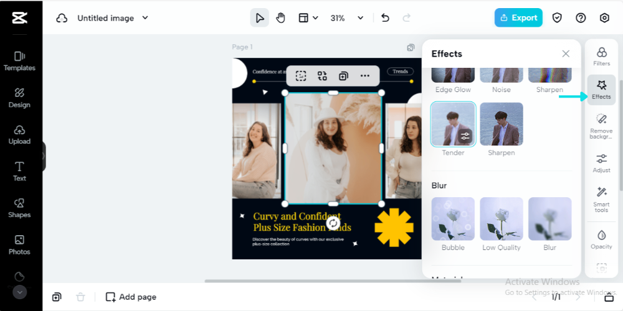The height and width of the screenshot is (311, 623).
Task: Click the horizontal canvas scrollbar
Action: pos(333,281)
